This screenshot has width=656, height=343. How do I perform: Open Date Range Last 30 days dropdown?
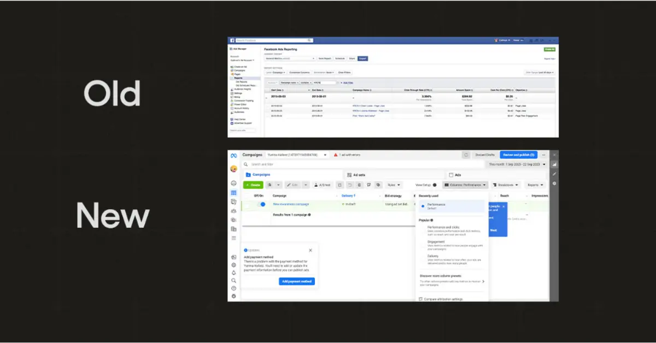540,72
